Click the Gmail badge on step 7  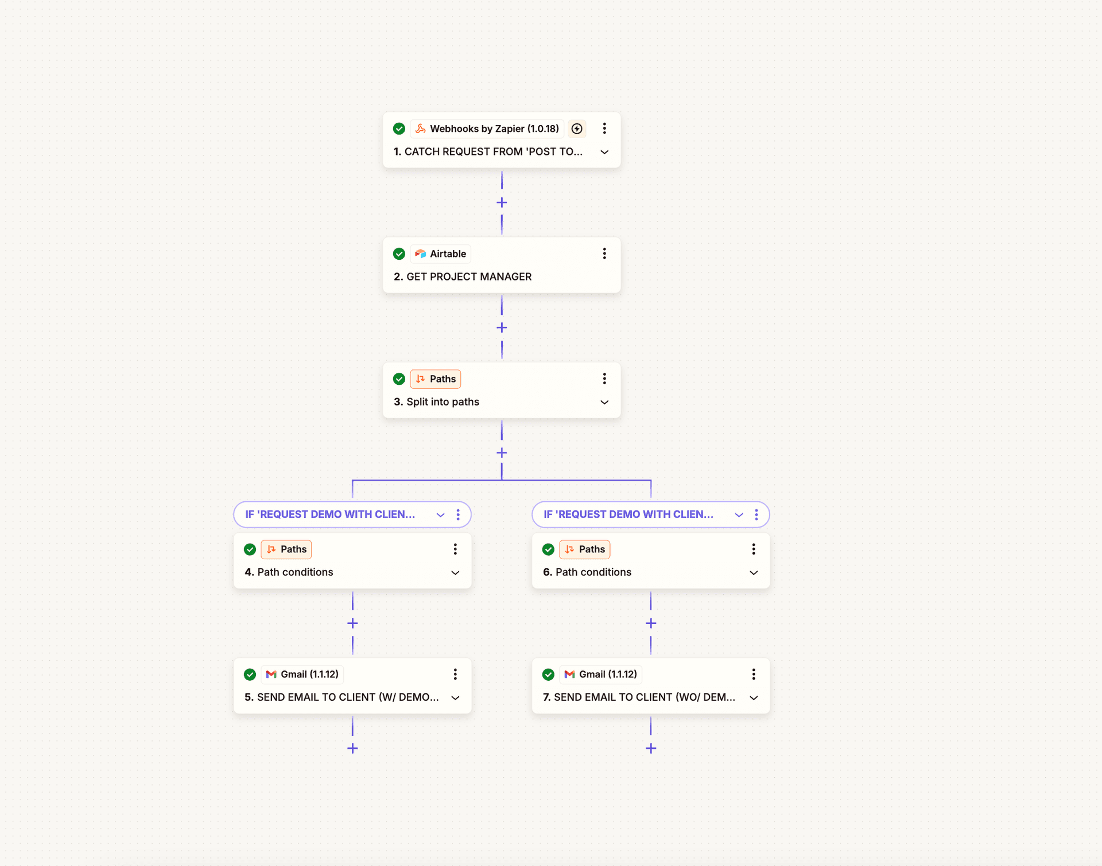click(601, 674)
